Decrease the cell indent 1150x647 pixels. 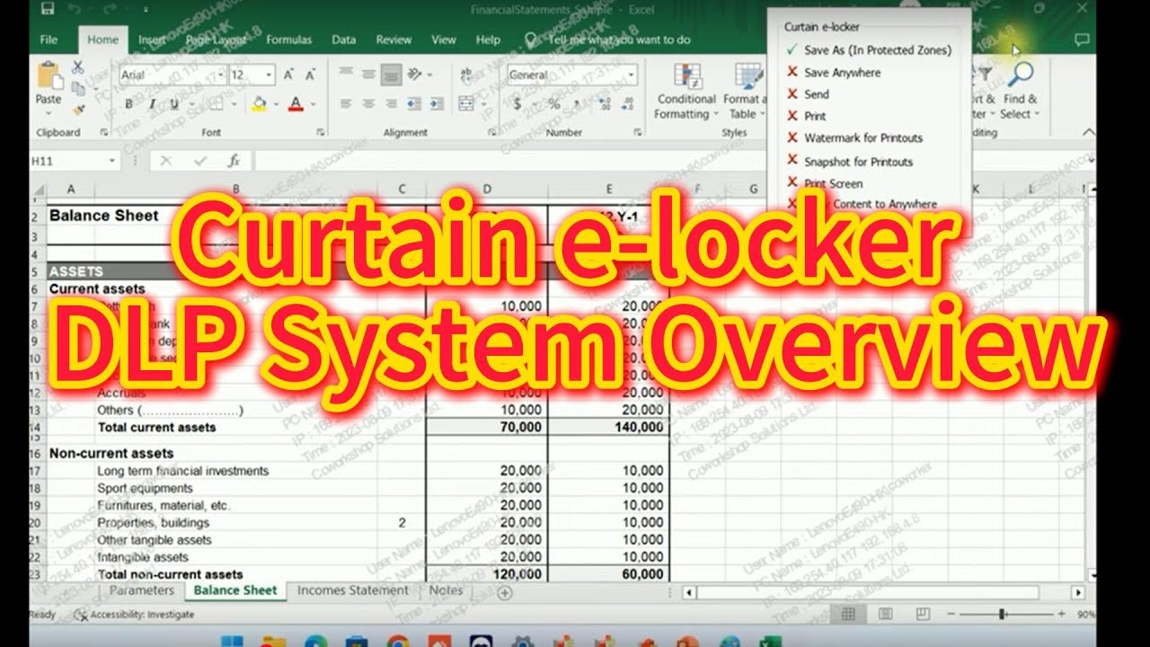414,104
